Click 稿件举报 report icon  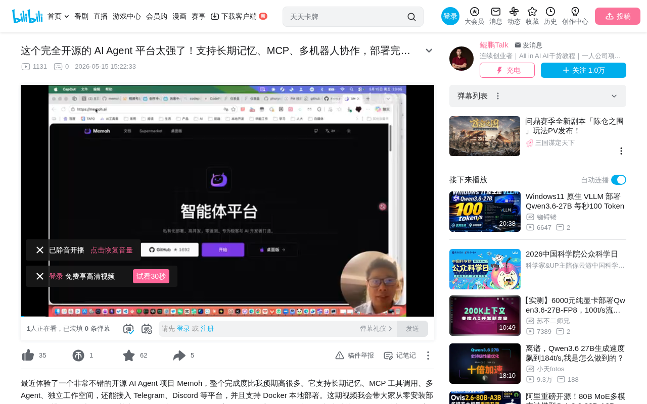click(x=340, y=356)
